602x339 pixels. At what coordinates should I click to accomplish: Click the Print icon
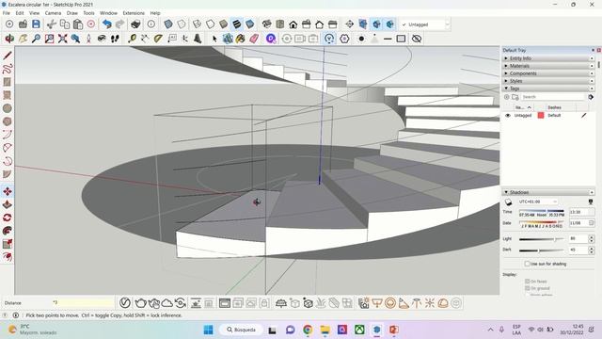point(135,24)
